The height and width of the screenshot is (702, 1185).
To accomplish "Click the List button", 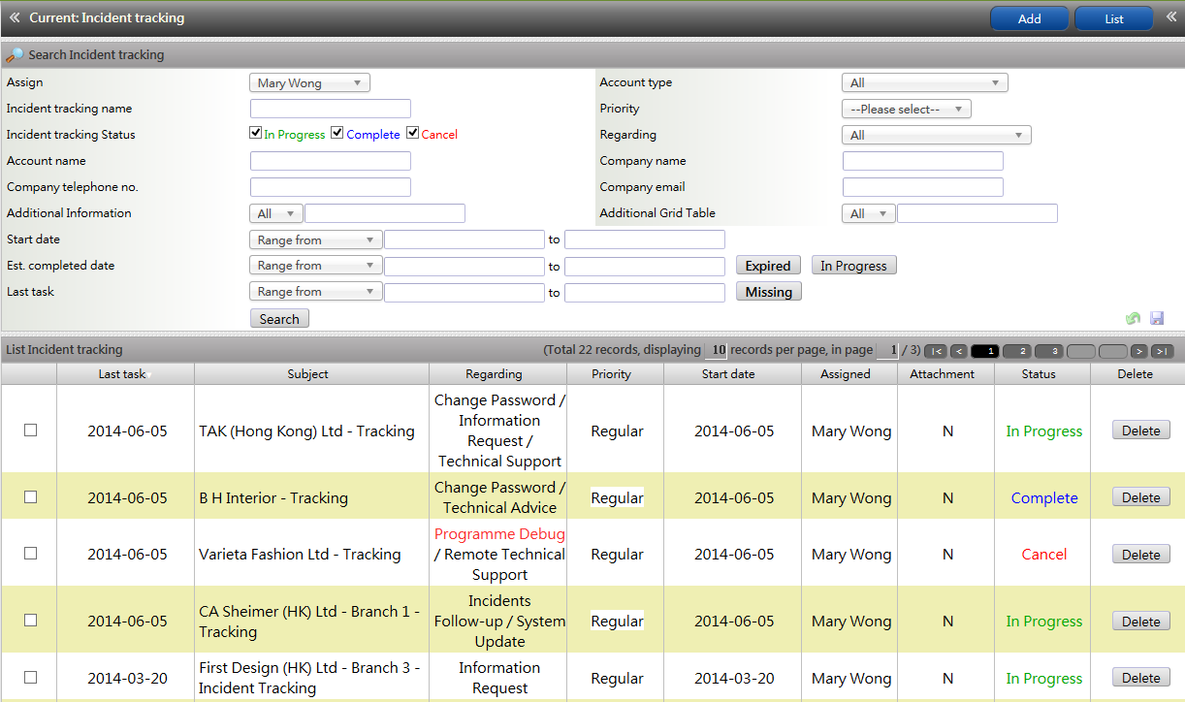I will [1114, 18].
